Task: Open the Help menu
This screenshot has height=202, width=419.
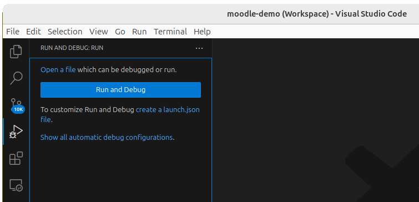Action: (x=202, y=32)
